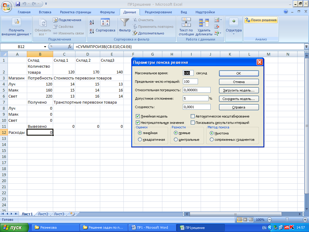
Task: Click Очистить filter
Action: [143, 20]
